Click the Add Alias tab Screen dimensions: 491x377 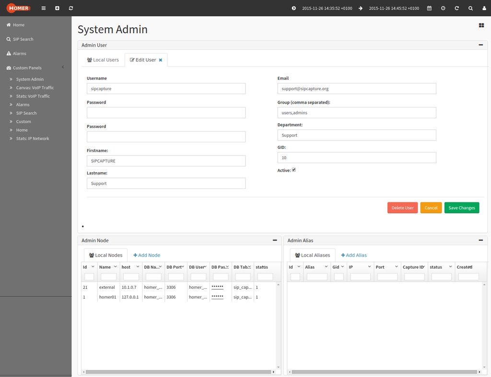pyautogui.click(x=354, y=255)
